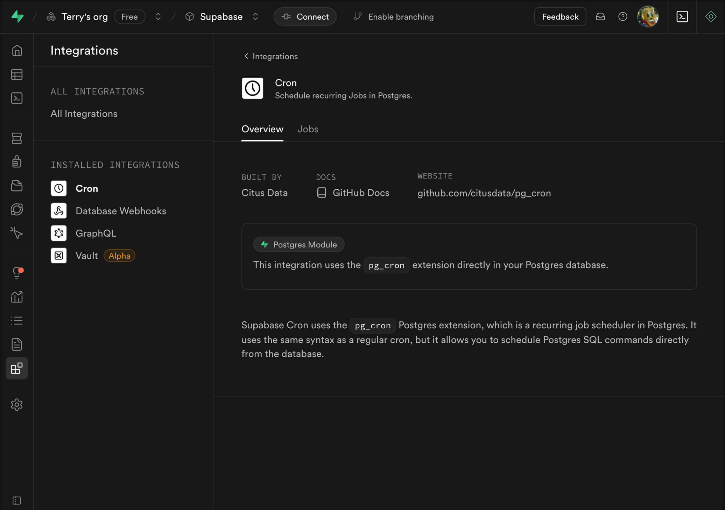The height and width of the screenshot is (510, 725).
Task: Click the pg_cron code tag in module box
Action: pyautogui.click(x=387, y=265)
